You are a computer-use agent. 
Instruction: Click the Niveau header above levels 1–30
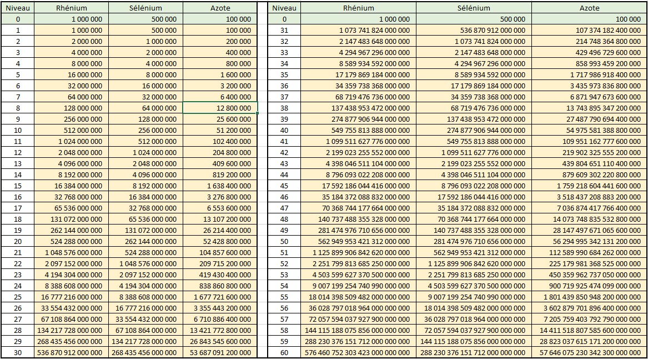pos(18,8)
